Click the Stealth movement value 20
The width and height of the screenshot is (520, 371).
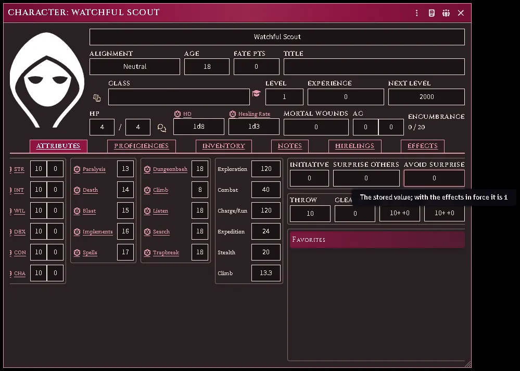(x=266, y=252)
